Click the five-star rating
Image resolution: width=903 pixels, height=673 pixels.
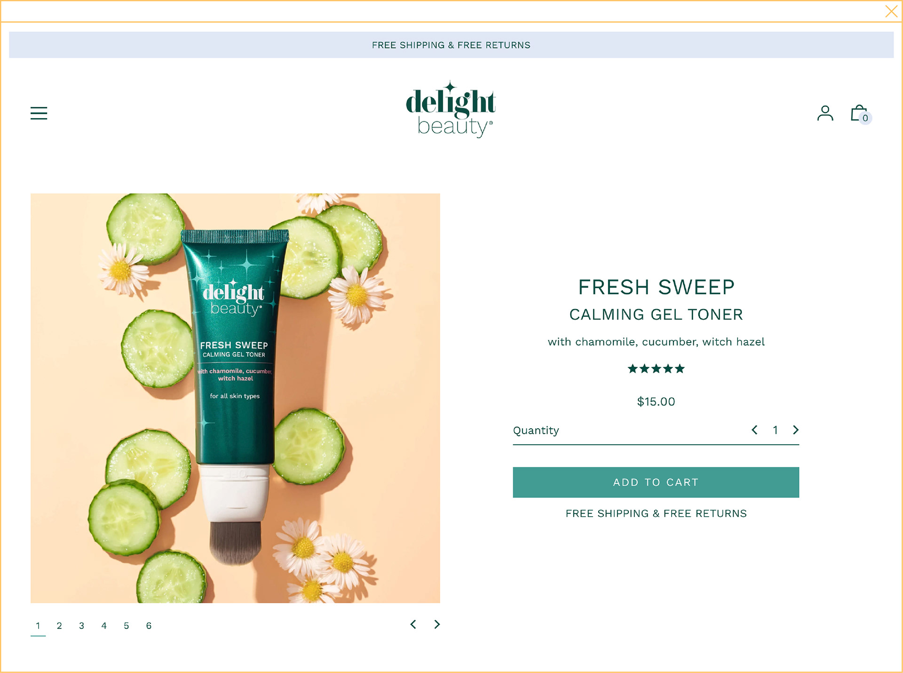point(656,369)
